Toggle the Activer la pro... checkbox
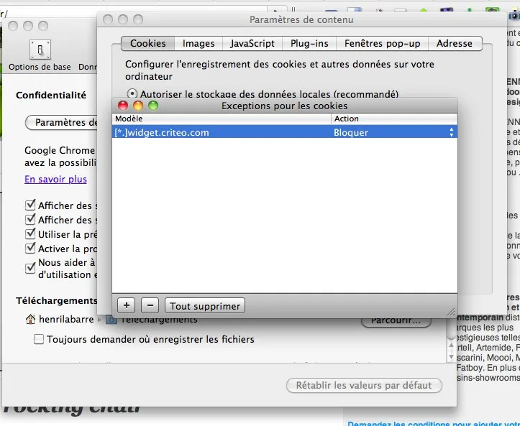520x426 pixels. (x=30, y=248)
